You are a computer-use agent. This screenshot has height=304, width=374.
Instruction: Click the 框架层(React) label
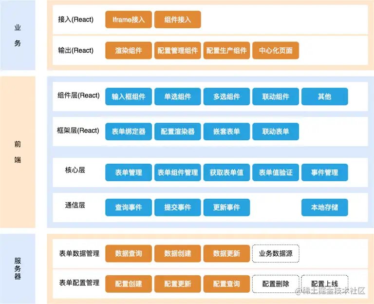[x=78, y=130]
